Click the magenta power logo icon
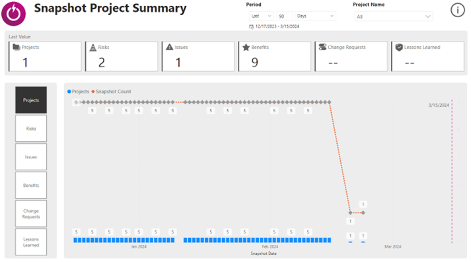The image size is (471, 262). coord(13,13)
